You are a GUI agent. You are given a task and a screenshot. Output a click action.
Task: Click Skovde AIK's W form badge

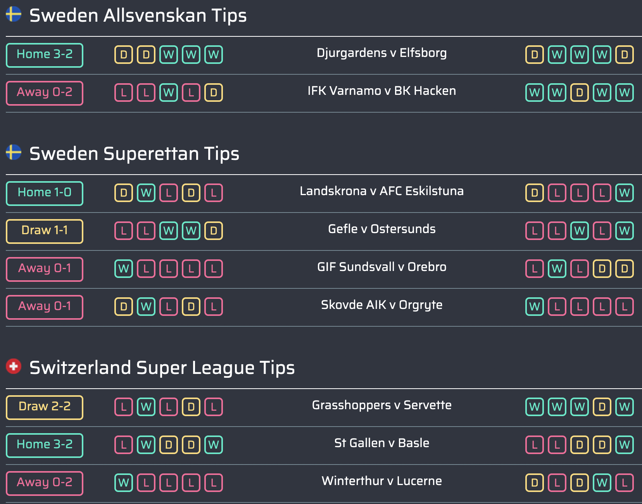click(146, 307)
